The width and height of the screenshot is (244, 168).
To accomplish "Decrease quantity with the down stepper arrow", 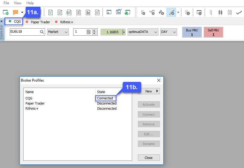I will coord(94,34).
